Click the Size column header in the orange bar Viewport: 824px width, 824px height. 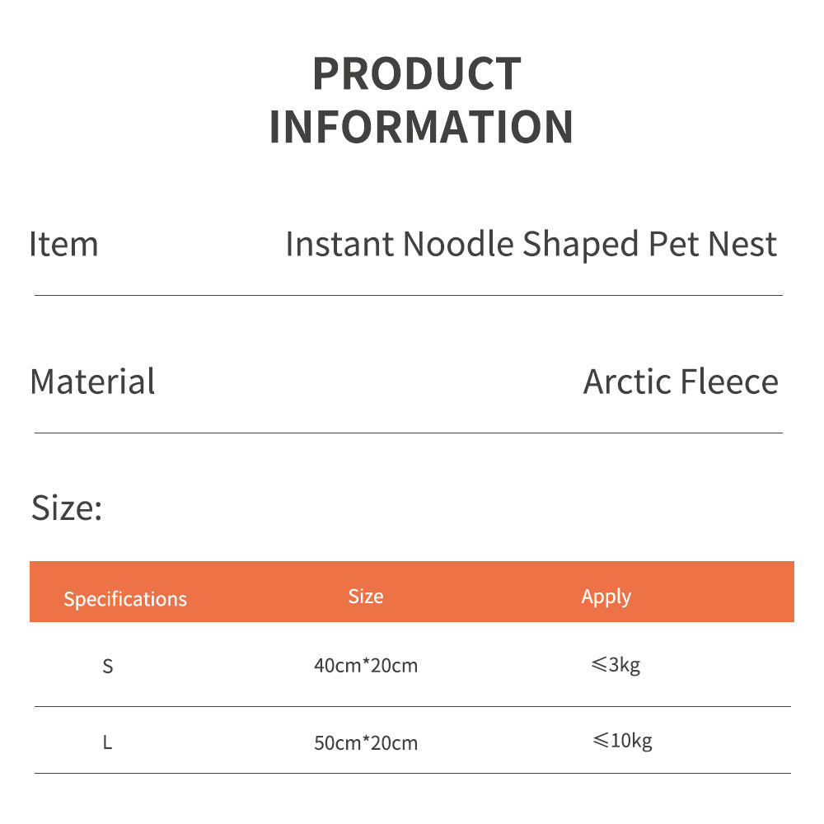365,597
